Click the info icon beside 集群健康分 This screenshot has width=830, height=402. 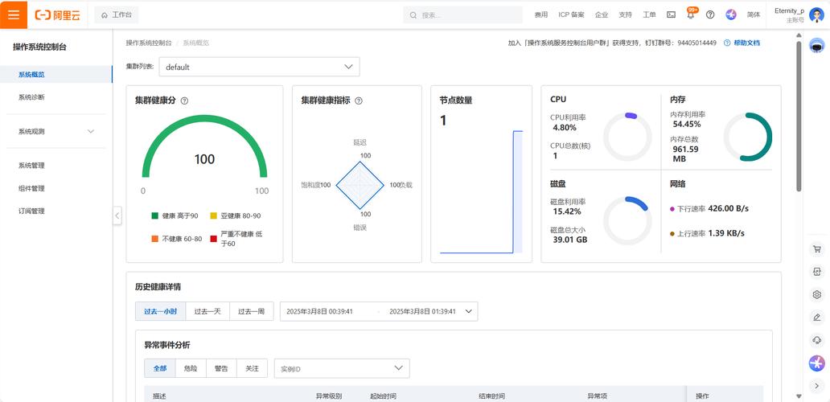(x=184, y=100)
